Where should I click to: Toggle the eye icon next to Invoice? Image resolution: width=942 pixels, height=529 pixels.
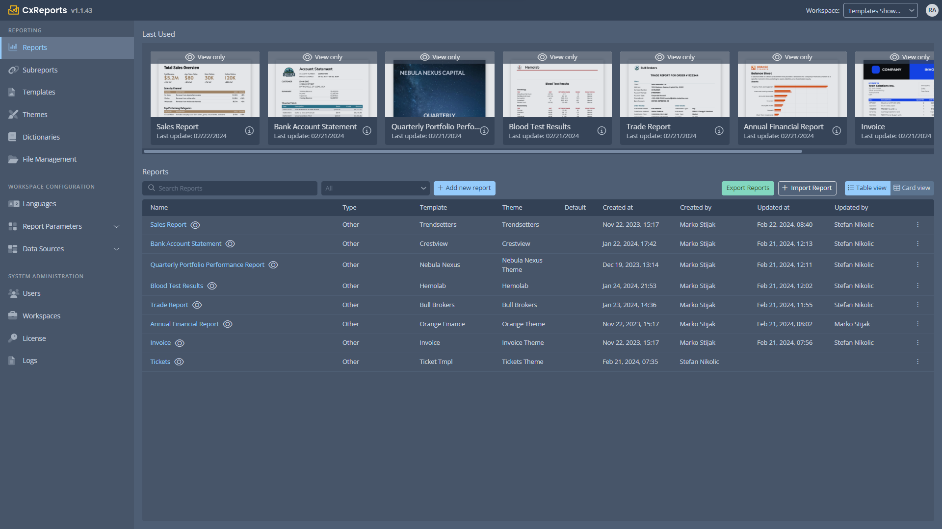(180, 343)
